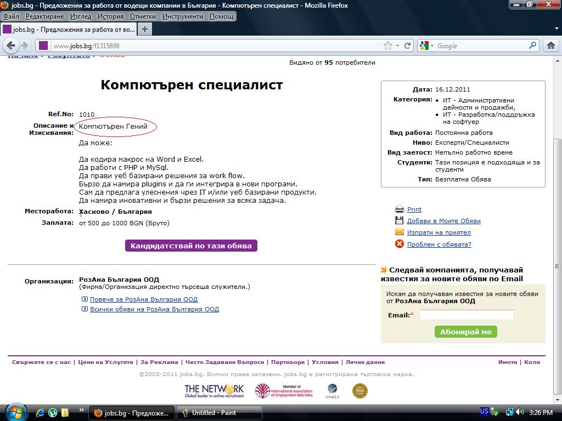Click the browser Forward arrow button
562x421 pixels.
(24, 45)
